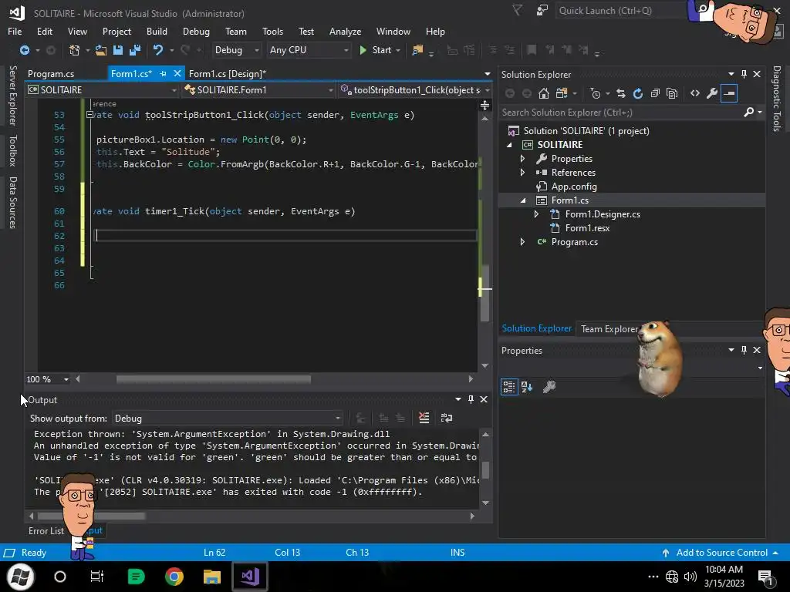Collapse the toolStripButton1_Click method outline
The height and width of the screenshot is (592, 790).
(x=89, y=115)
